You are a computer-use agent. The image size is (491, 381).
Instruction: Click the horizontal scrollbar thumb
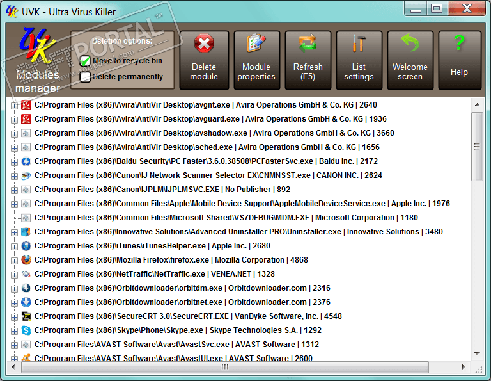click(x=225, y=367)
